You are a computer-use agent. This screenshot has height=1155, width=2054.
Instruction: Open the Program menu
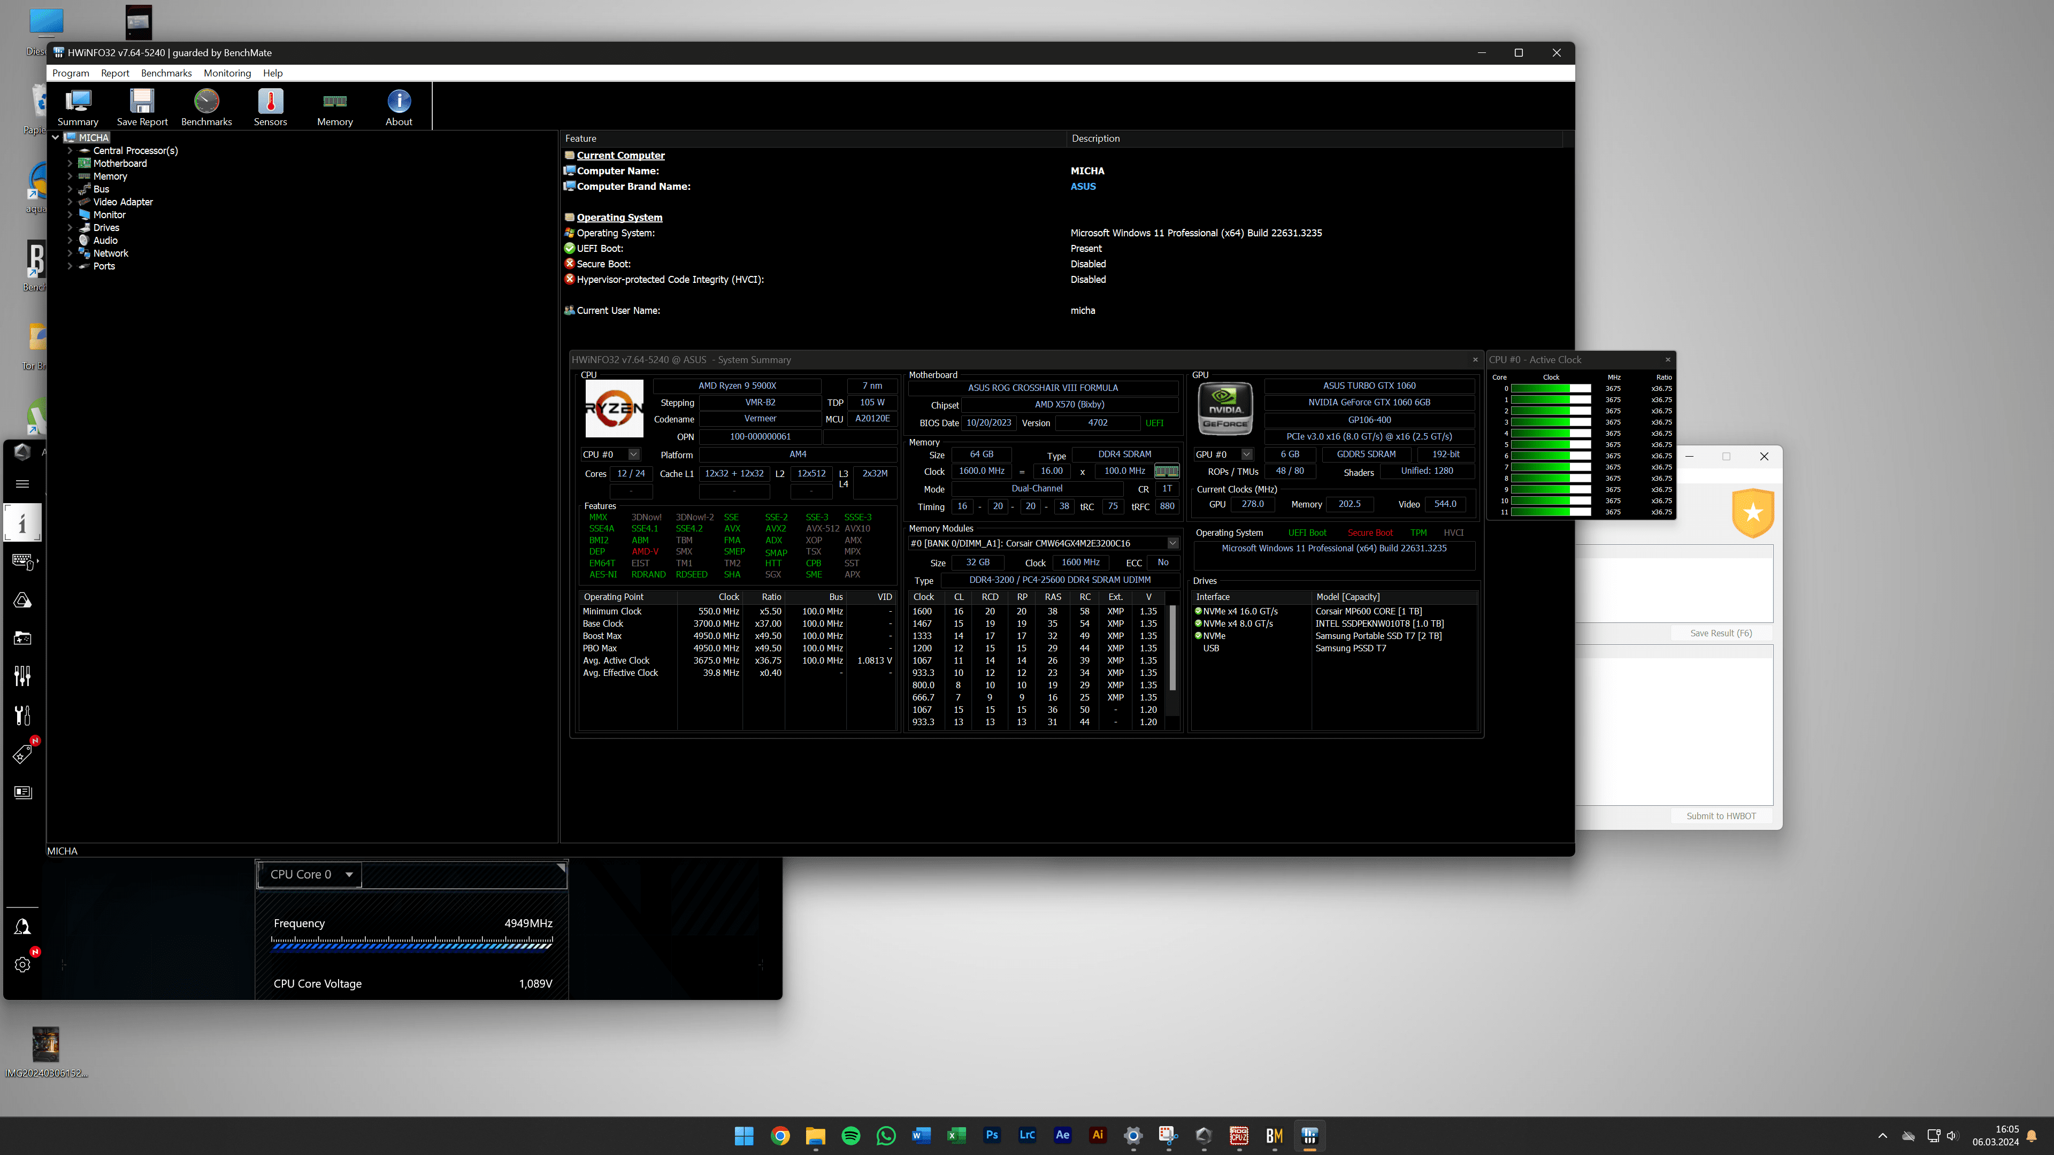point(70,73)
